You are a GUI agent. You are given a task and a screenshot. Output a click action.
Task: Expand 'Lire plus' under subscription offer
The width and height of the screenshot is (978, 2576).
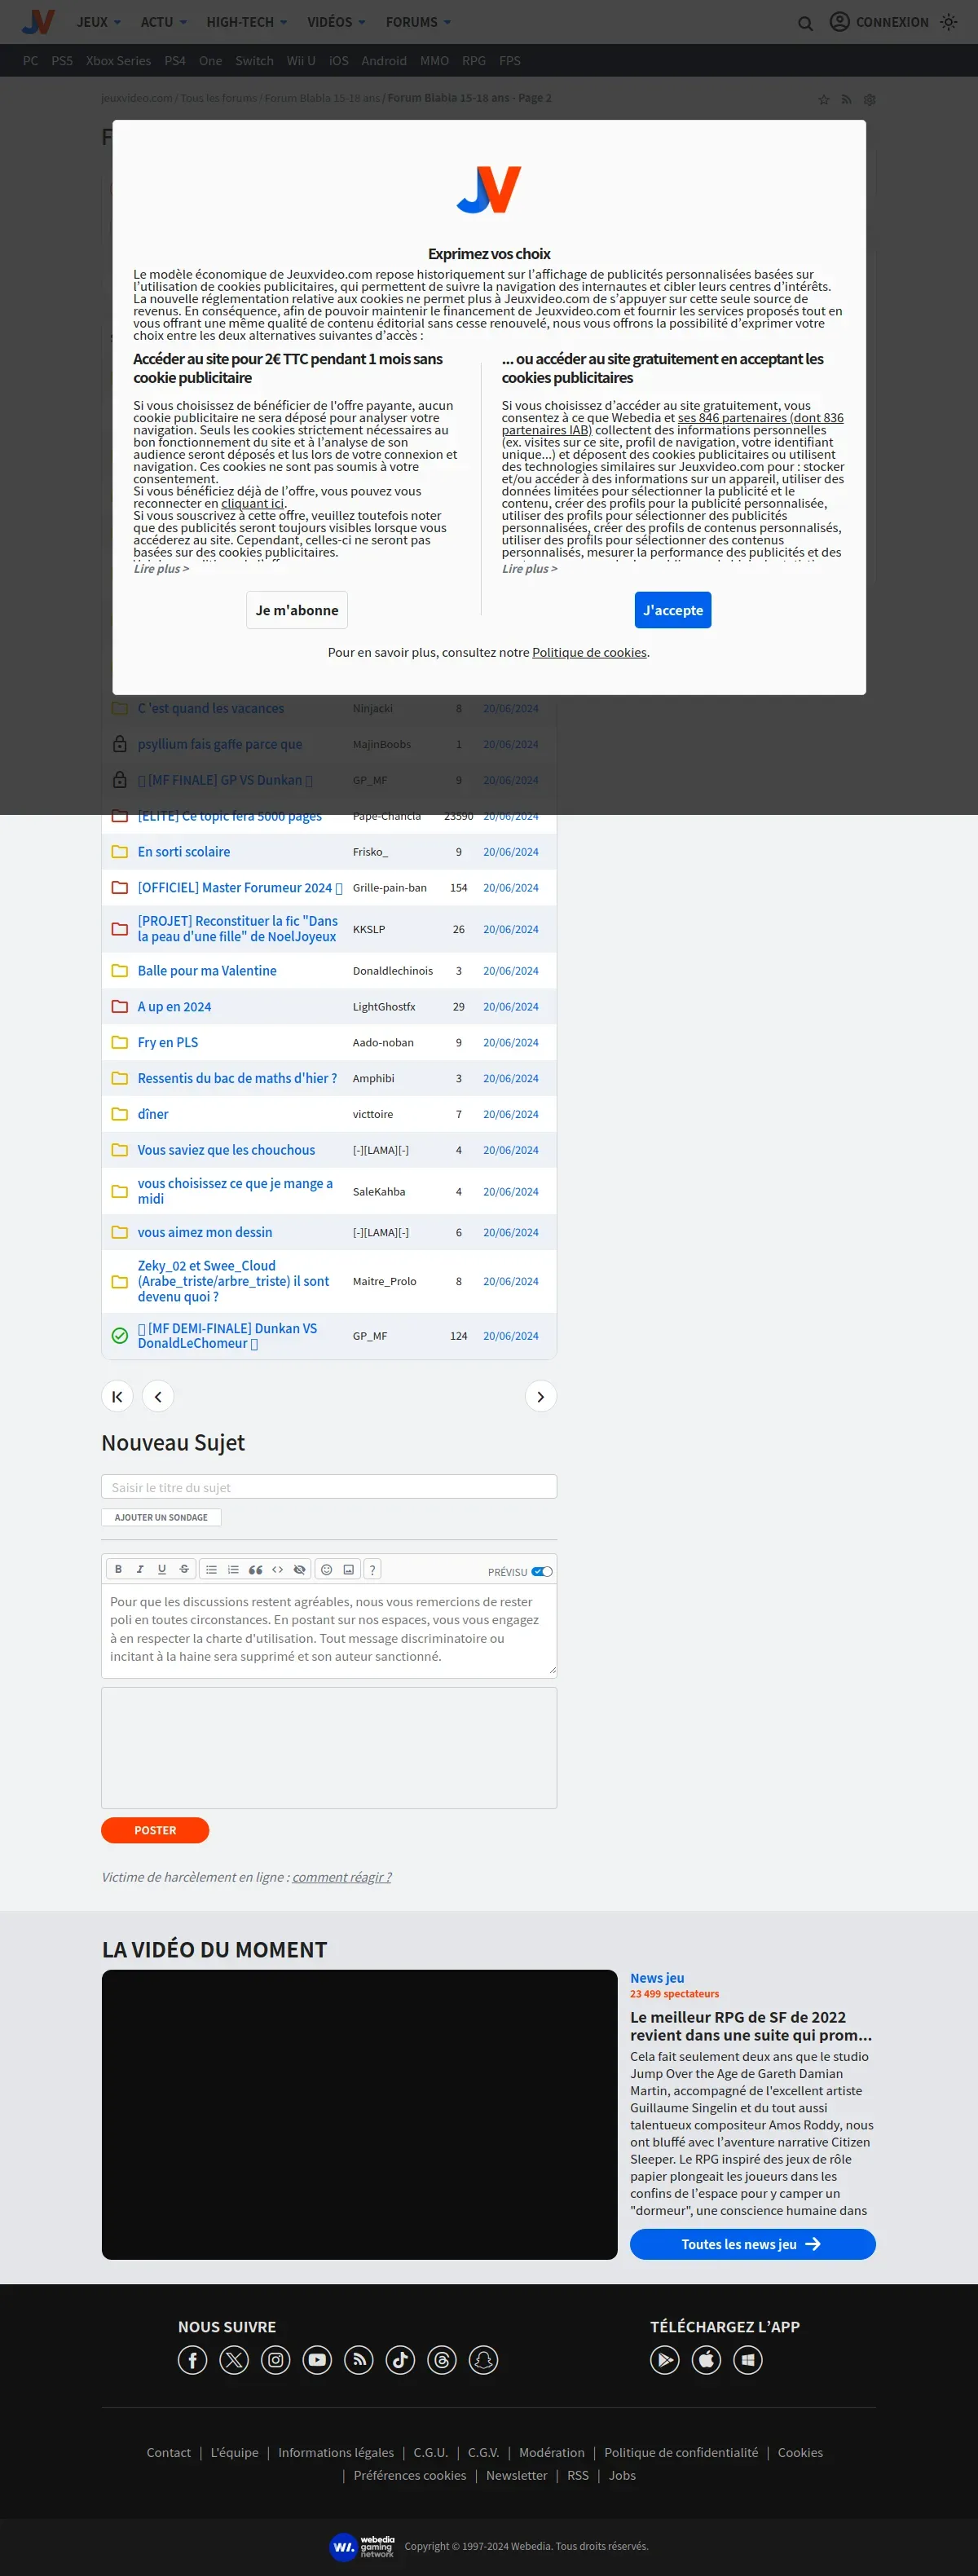(161, 568)
